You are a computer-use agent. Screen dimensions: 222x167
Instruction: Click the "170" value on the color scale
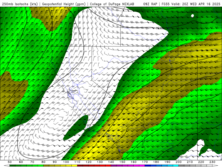(145, 162)
